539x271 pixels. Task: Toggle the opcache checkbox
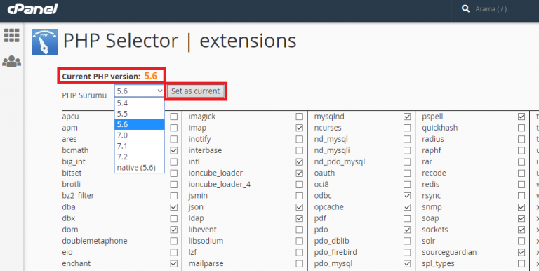coord(407,207)
